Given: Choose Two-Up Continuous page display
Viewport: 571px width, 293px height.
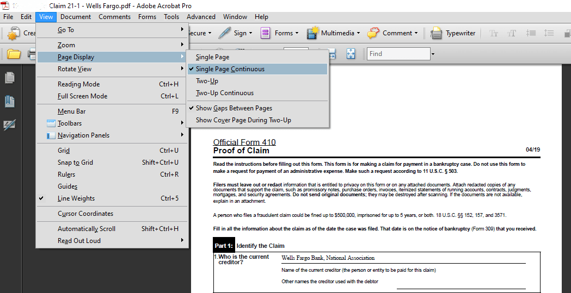Looking at the screenshot, I should (257, 93).
